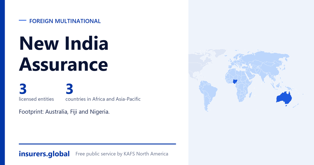Image resolution: width=314 pixels, height=165 pixels.
Task: Click the Footprint: Australia, Fiji and Nigeria line
Action: (x=64, y=112)
